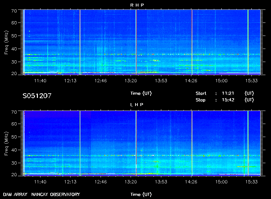Click the 50 MHz label on LHP axis

pos(14,137)
